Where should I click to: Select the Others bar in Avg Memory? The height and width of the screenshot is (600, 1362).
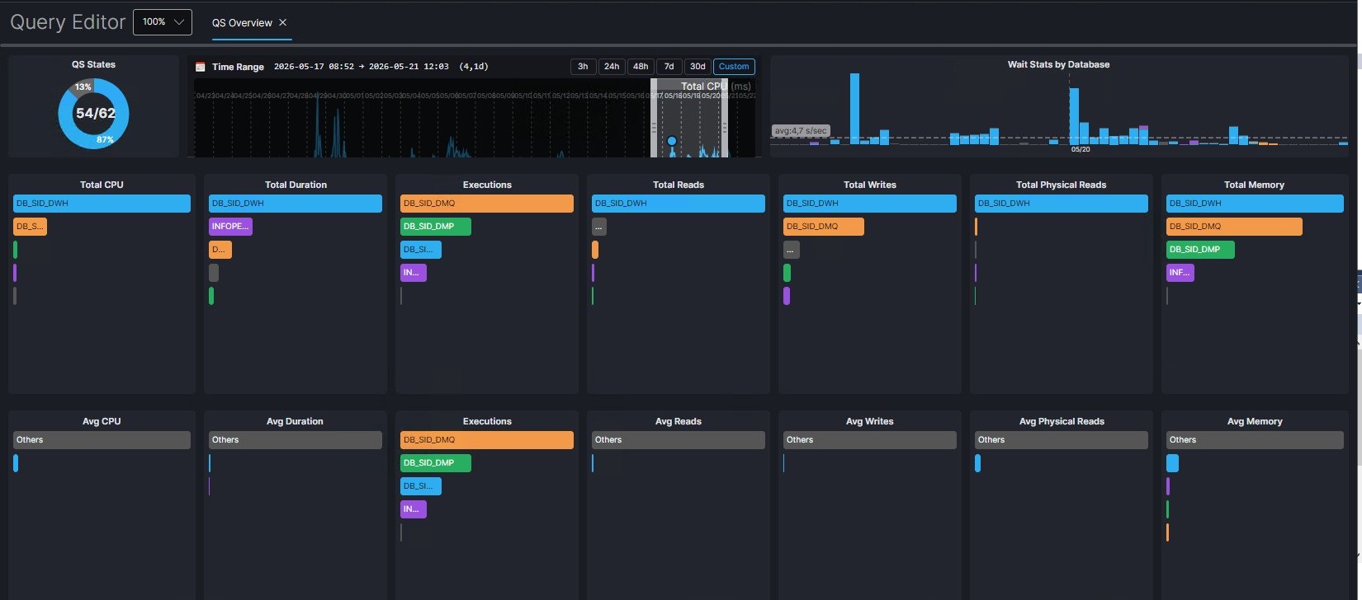tap(1255, 440)
